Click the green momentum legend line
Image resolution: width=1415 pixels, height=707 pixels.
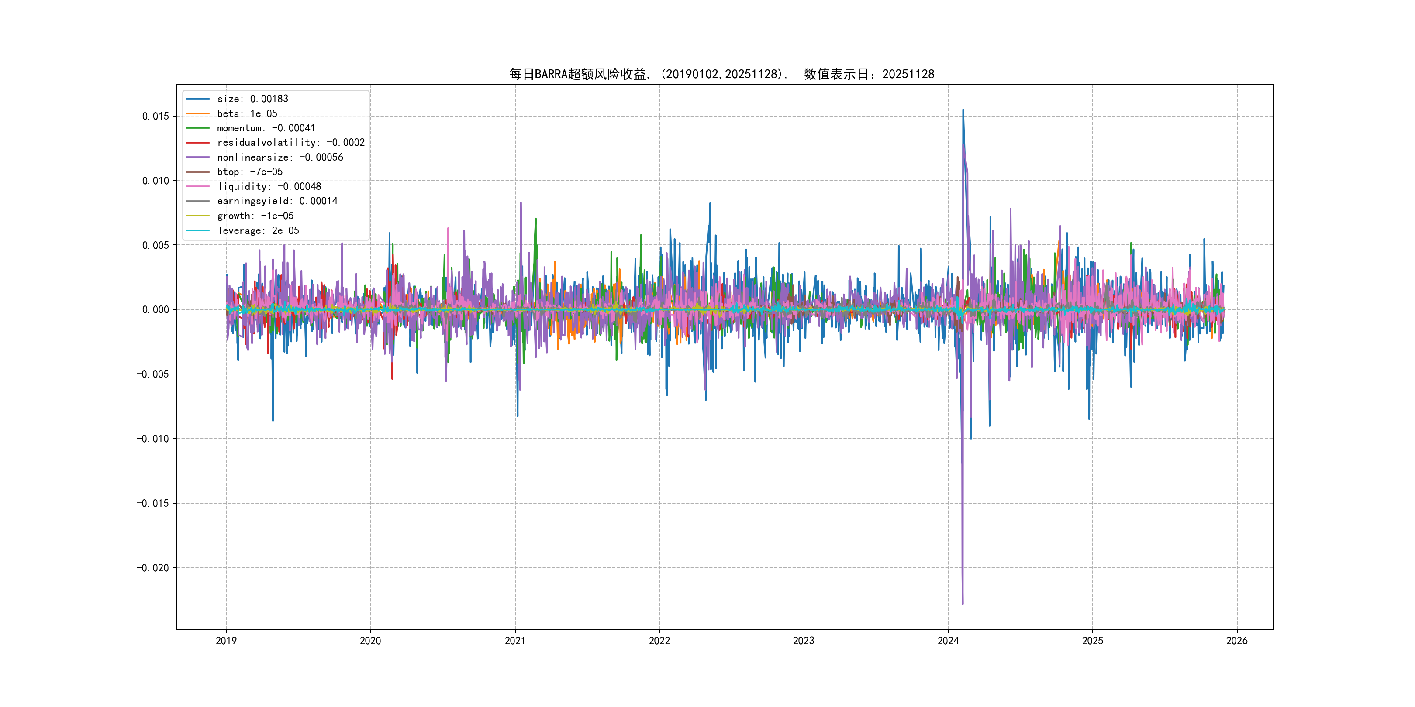tap(198, 128)
